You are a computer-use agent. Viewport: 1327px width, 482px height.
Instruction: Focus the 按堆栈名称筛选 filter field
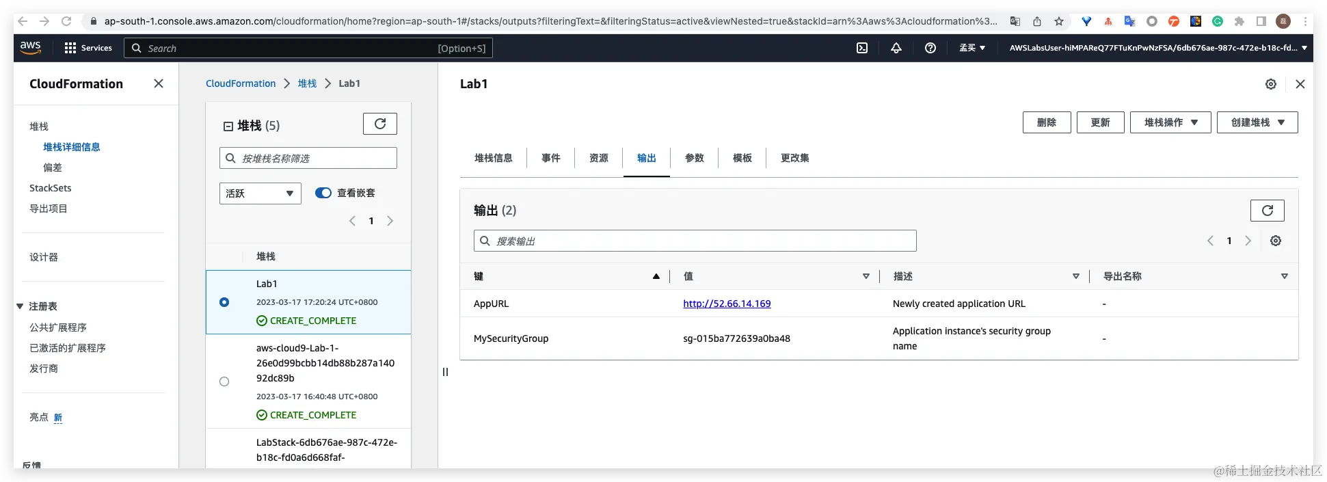308,158
